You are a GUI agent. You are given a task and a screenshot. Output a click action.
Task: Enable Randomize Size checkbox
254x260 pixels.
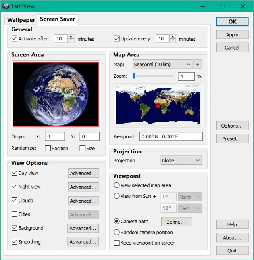(x=83, y=148)
